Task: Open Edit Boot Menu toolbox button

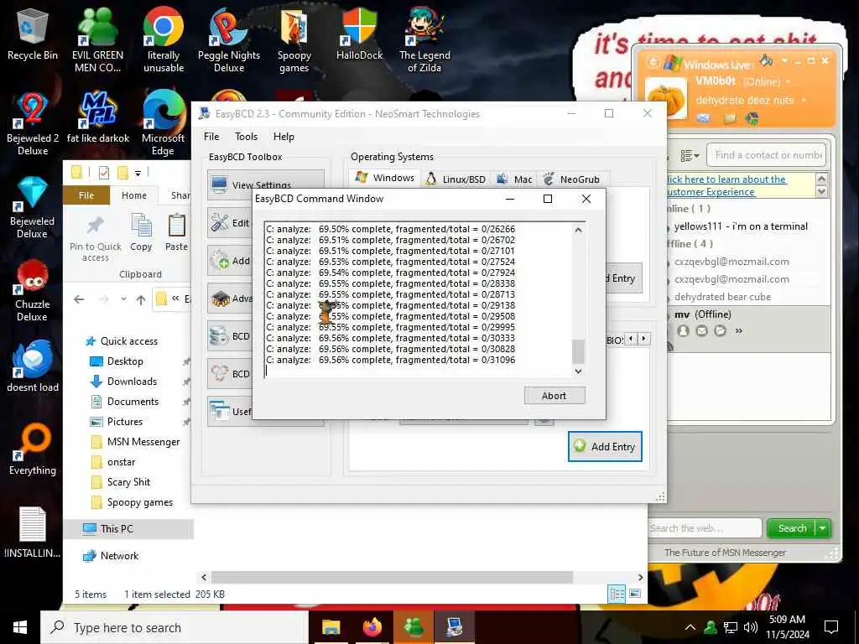Action: click(230, 222)
